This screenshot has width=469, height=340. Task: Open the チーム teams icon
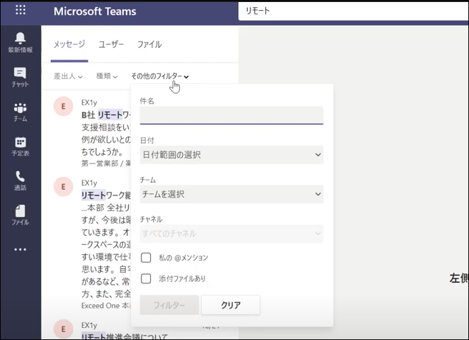pos(20,112)
